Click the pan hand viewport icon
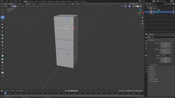The image size is (175, 98). 142,21
